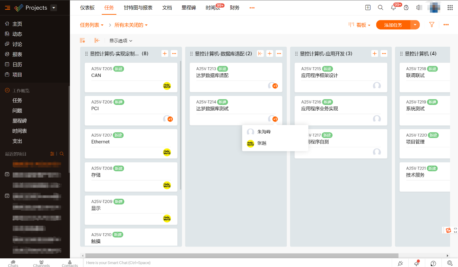Open the 里程碑 top tab
458x267 pixels.
[189, 8]
